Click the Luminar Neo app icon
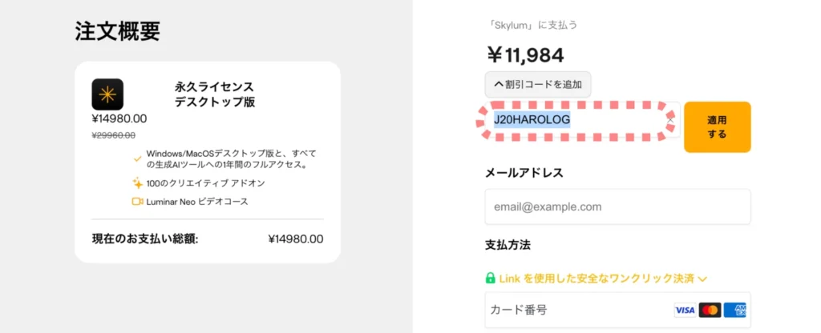This screenshot has width=821, height=333. tap(107, 94)
